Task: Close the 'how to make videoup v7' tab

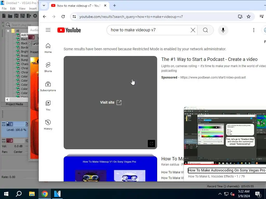Action: pos(105,5)
